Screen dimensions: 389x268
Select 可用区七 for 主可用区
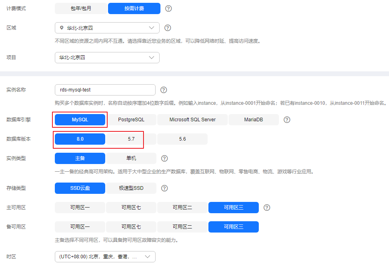[x=131, y=208]
